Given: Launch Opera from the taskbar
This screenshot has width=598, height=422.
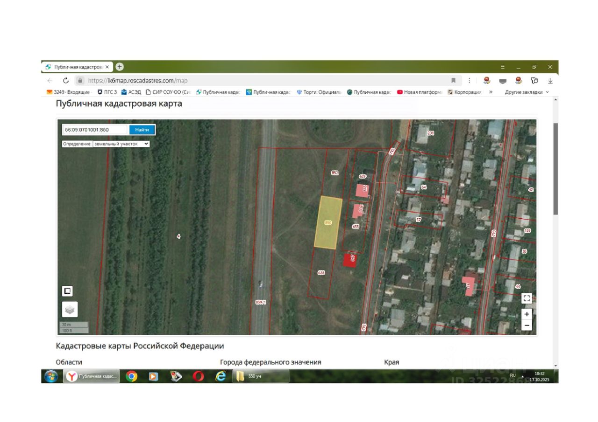Looking at the screenshot, I should 198,376.
